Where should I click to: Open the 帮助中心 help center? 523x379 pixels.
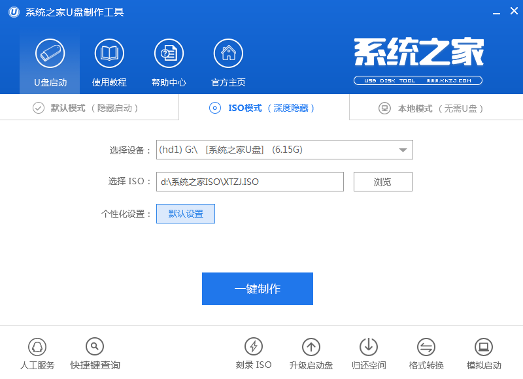168,61
